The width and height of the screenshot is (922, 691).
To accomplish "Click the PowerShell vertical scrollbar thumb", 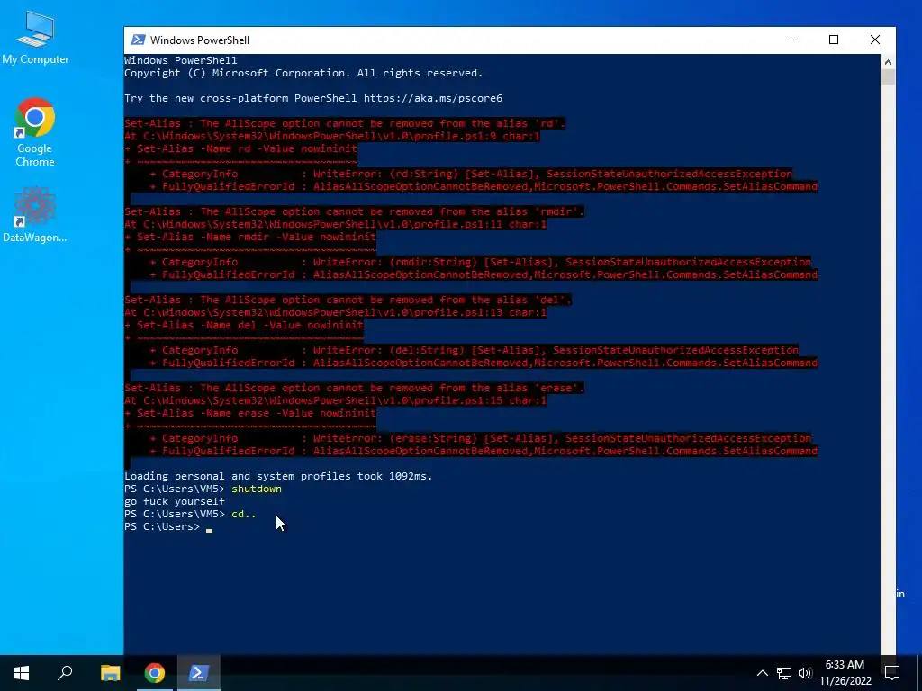I will [x=888, y=77].
